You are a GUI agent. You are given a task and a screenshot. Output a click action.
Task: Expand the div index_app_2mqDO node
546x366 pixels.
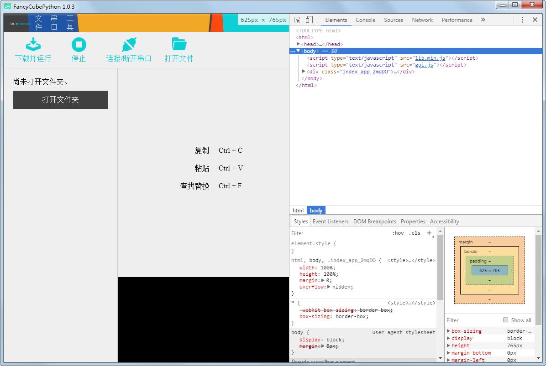(304, 72)
